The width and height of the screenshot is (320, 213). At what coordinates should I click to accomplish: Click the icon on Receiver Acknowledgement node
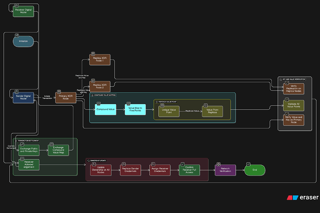pos(22,159)
